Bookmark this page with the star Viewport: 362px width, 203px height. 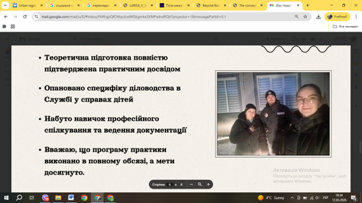(305, 17)
